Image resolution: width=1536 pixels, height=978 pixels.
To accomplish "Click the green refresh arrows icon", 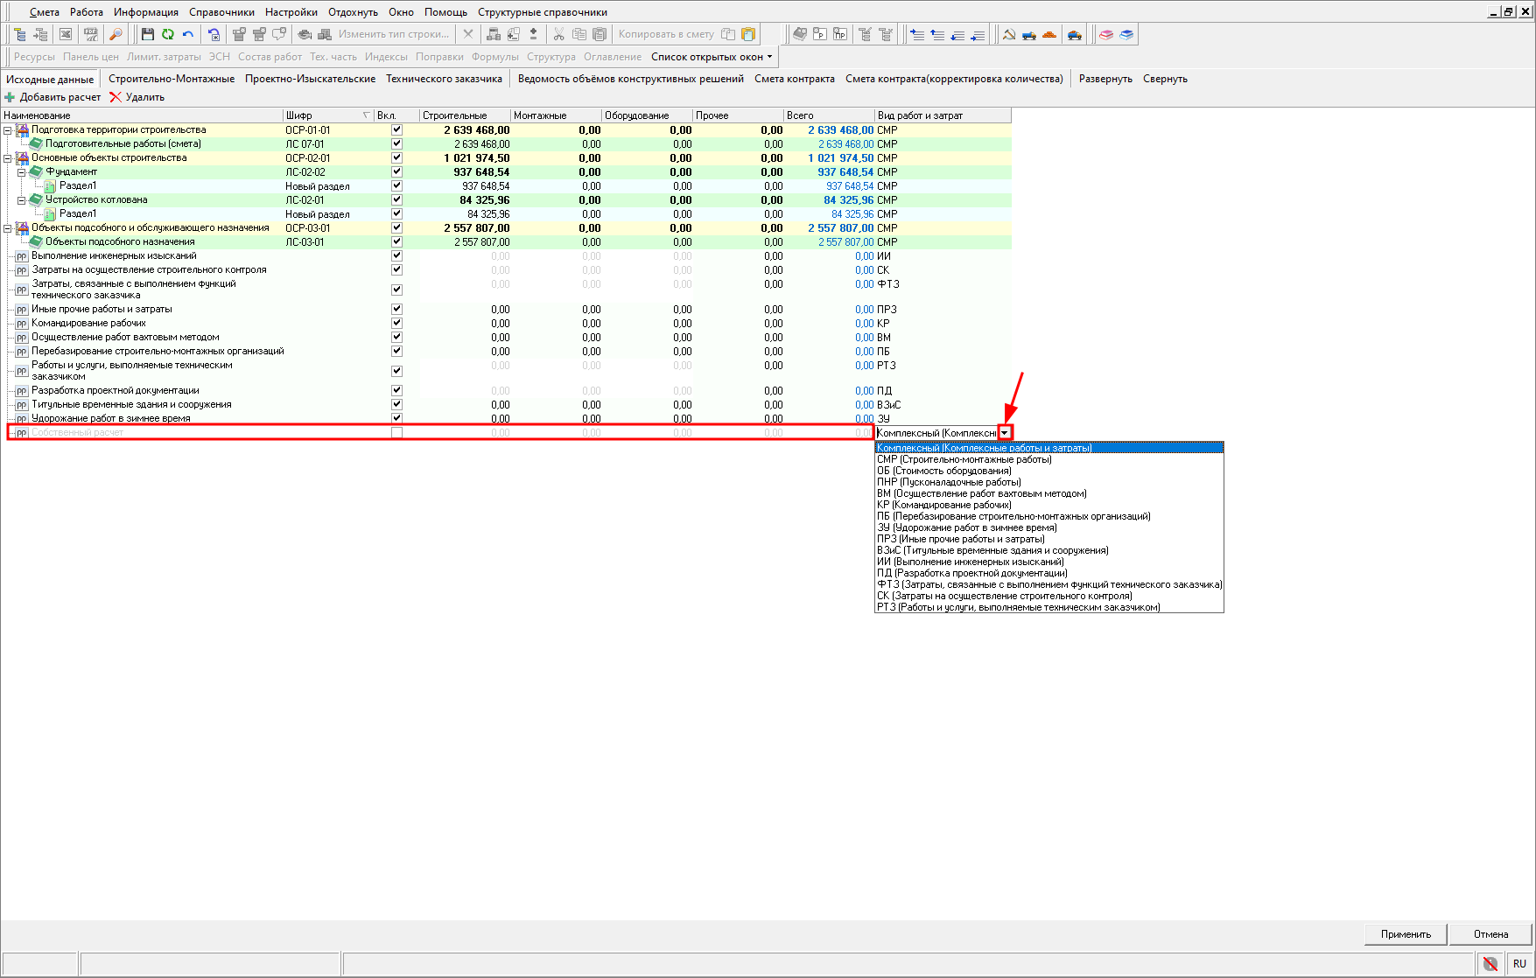I will pyautogui.click(x=167, y=34).
